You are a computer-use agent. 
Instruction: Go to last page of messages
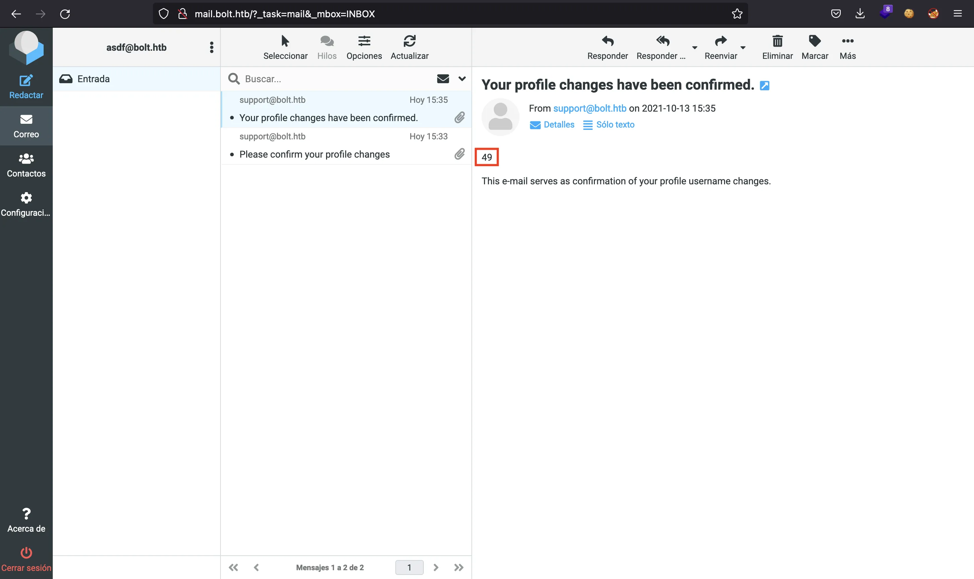pos(459,567)
